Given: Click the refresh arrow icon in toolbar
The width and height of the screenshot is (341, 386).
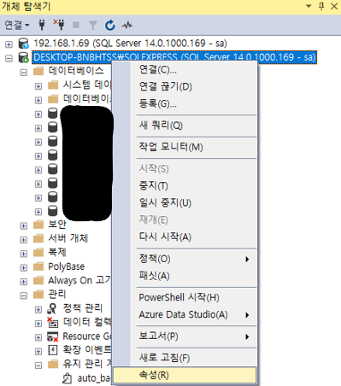Looking at the screenshot, I should click(110, 25).
